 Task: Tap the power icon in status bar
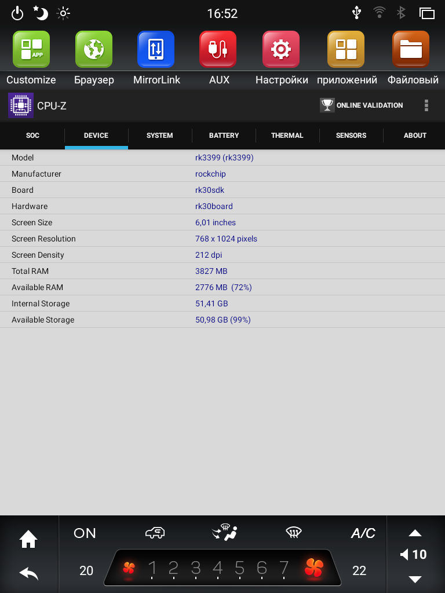tap(17, 14)
